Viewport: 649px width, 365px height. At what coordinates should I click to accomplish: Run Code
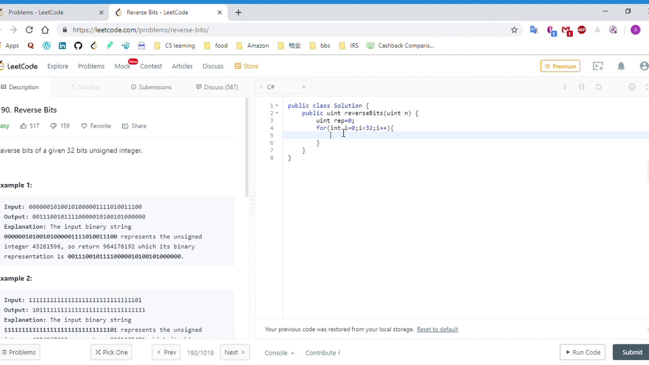583,352
